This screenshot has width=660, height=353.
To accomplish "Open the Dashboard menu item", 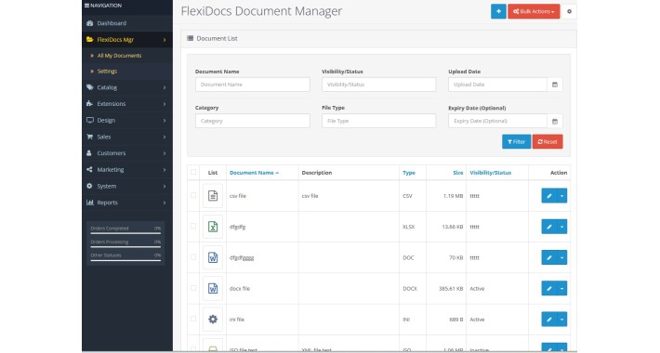I will click(127, 23).
